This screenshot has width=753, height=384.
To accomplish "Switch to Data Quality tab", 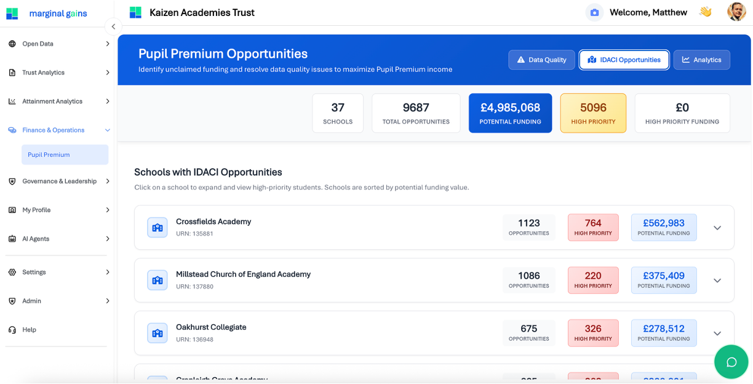I will (541, 60).
